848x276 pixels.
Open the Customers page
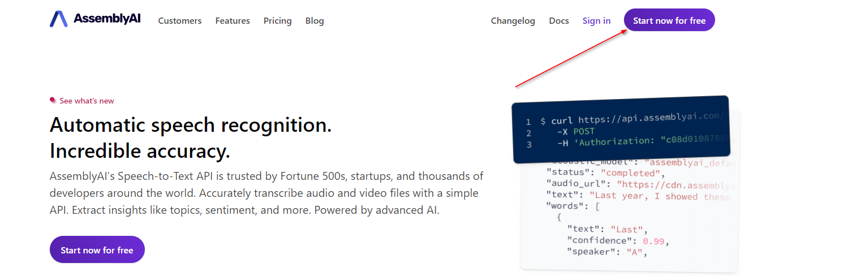[x=180, y=21]
